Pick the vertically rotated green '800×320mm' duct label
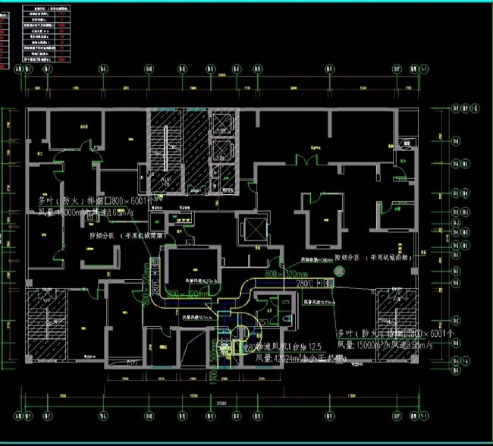The image size is (493, 446). pyautogui.click(x=146, y=284)
